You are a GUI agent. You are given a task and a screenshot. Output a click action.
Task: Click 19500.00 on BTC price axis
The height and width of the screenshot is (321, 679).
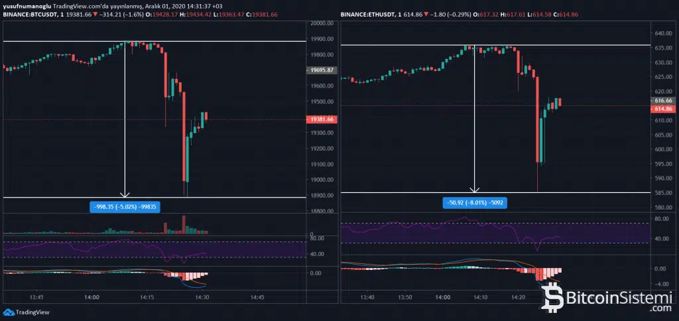(x=323, y=101)
